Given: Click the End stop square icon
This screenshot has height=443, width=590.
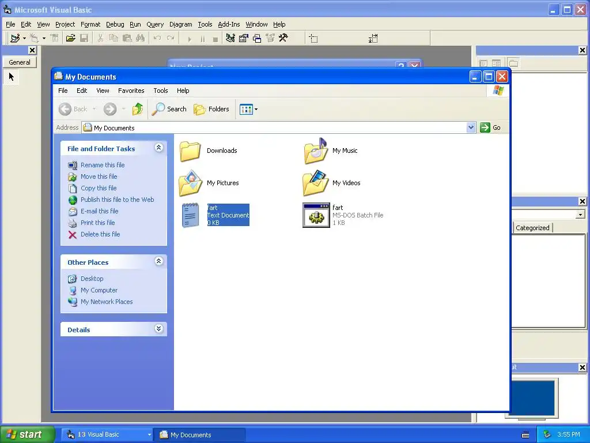Looking at the screenshot, I should pos(215,39).
